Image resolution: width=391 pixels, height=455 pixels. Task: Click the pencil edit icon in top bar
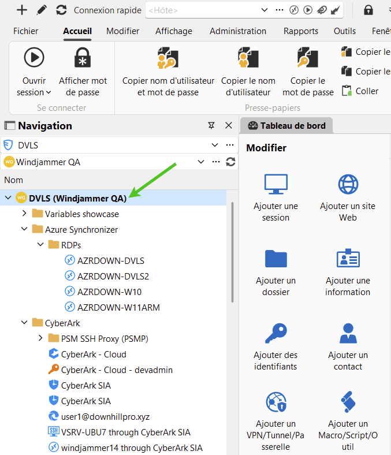[x=42, y=10]
